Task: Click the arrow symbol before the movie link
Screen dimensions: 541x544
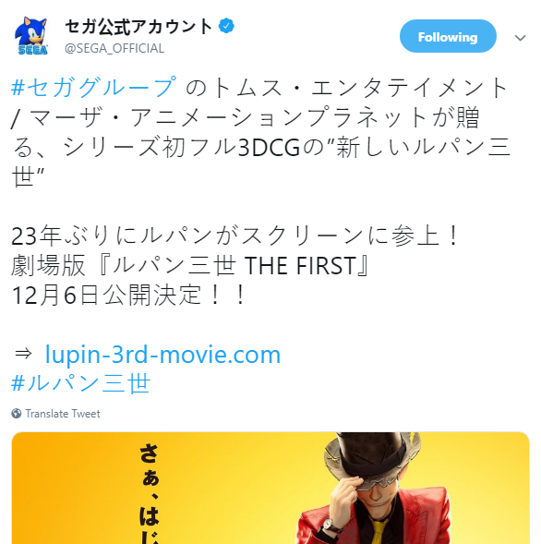Action: 23,354
